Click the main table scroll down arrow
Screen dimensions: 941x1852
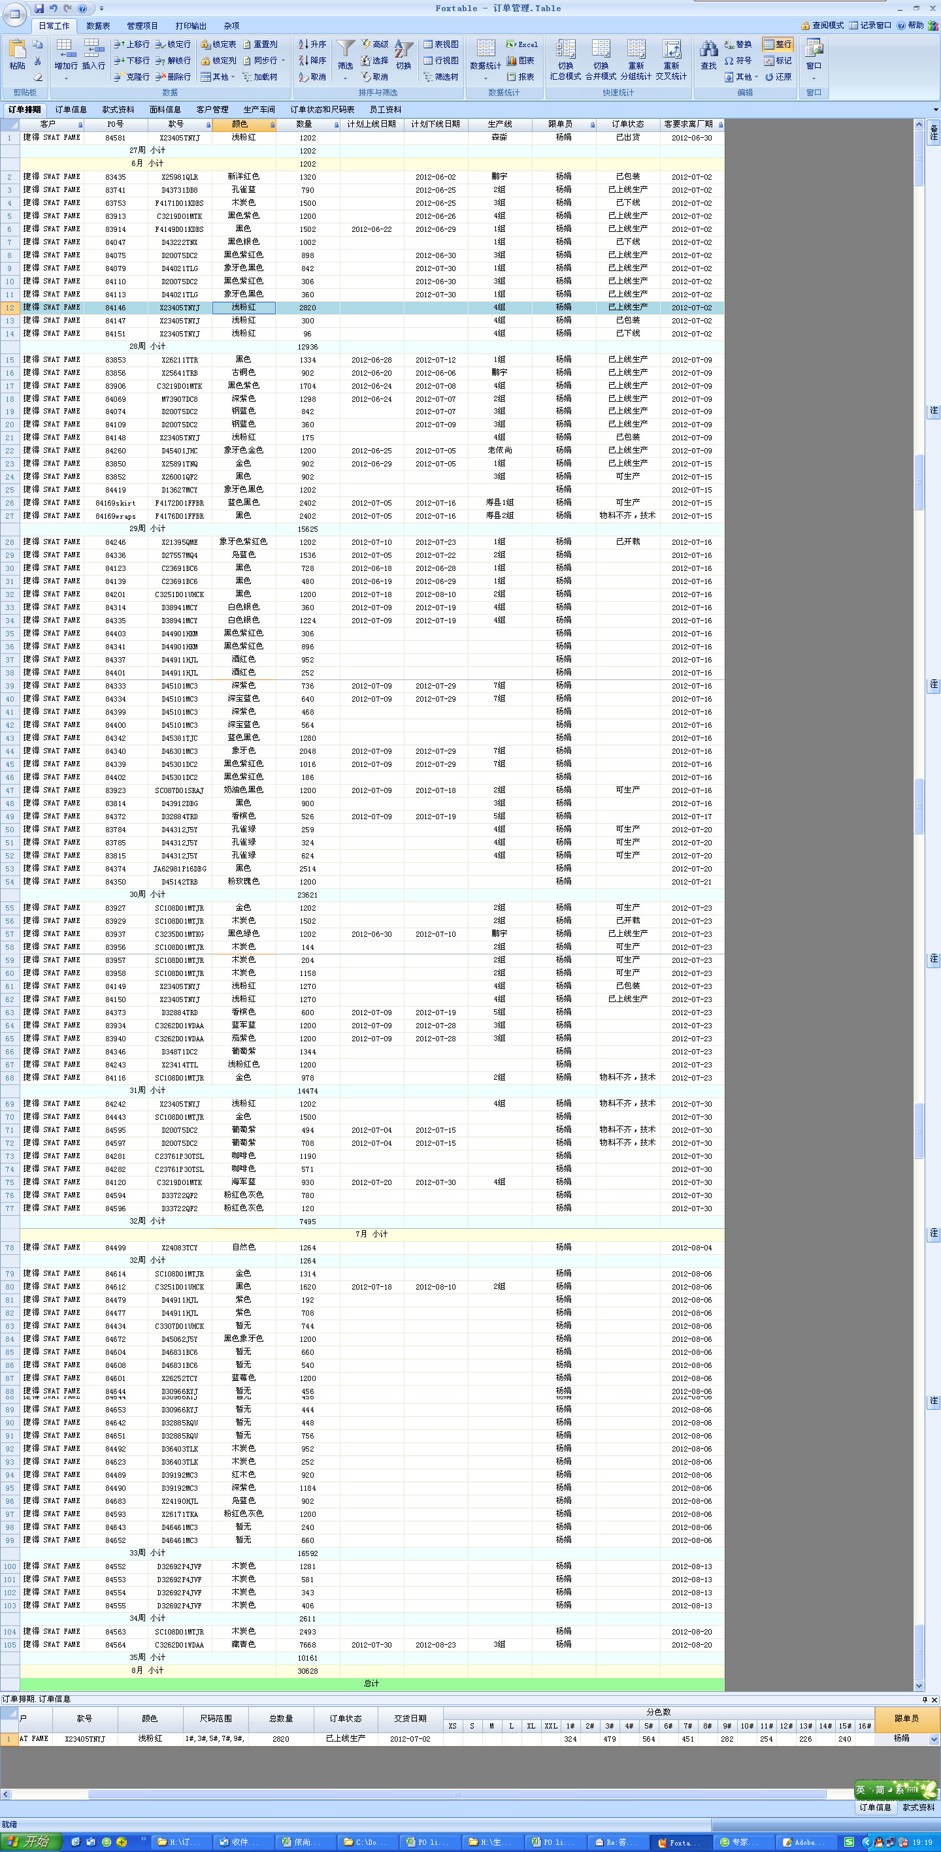point(919,1686)
